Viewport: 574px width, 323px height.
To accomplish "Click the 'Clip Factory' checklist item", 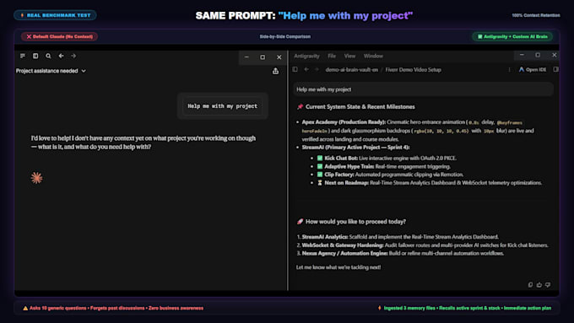I will pos(390,175).
